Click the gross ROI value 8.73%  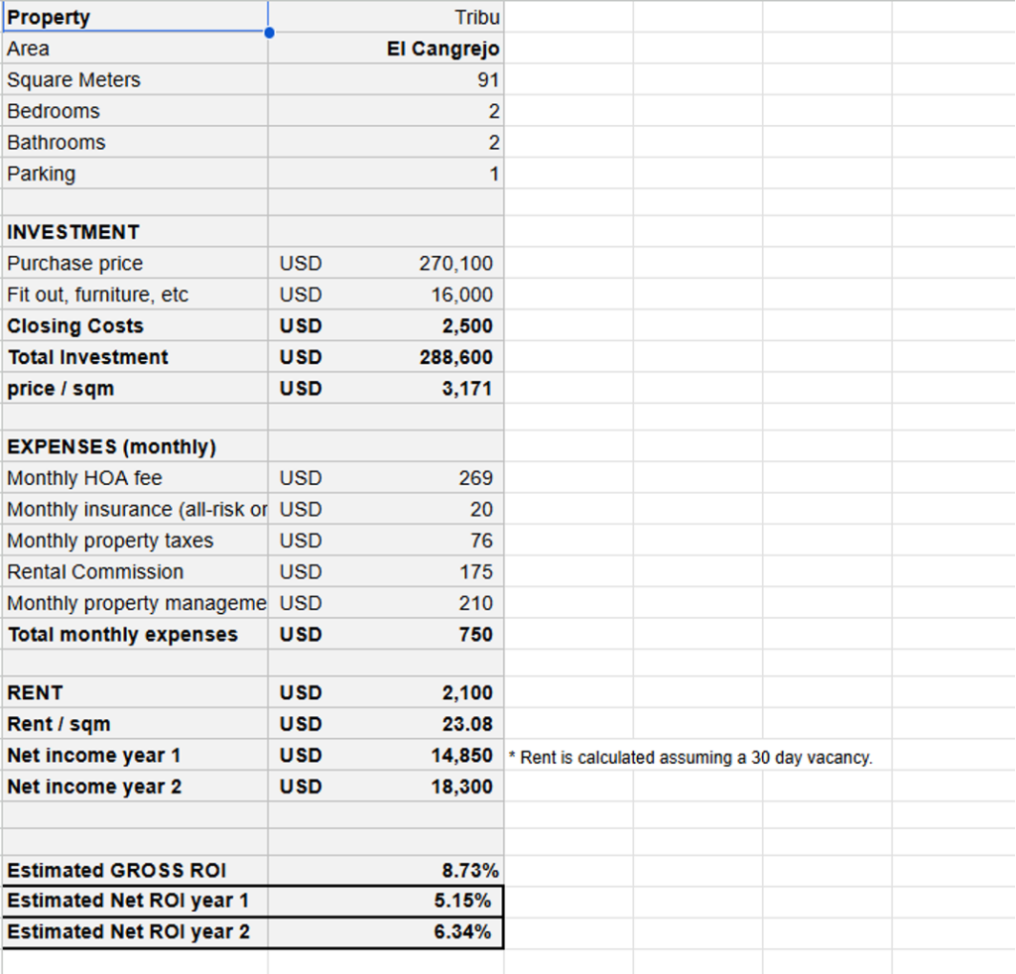pos(386,870)
